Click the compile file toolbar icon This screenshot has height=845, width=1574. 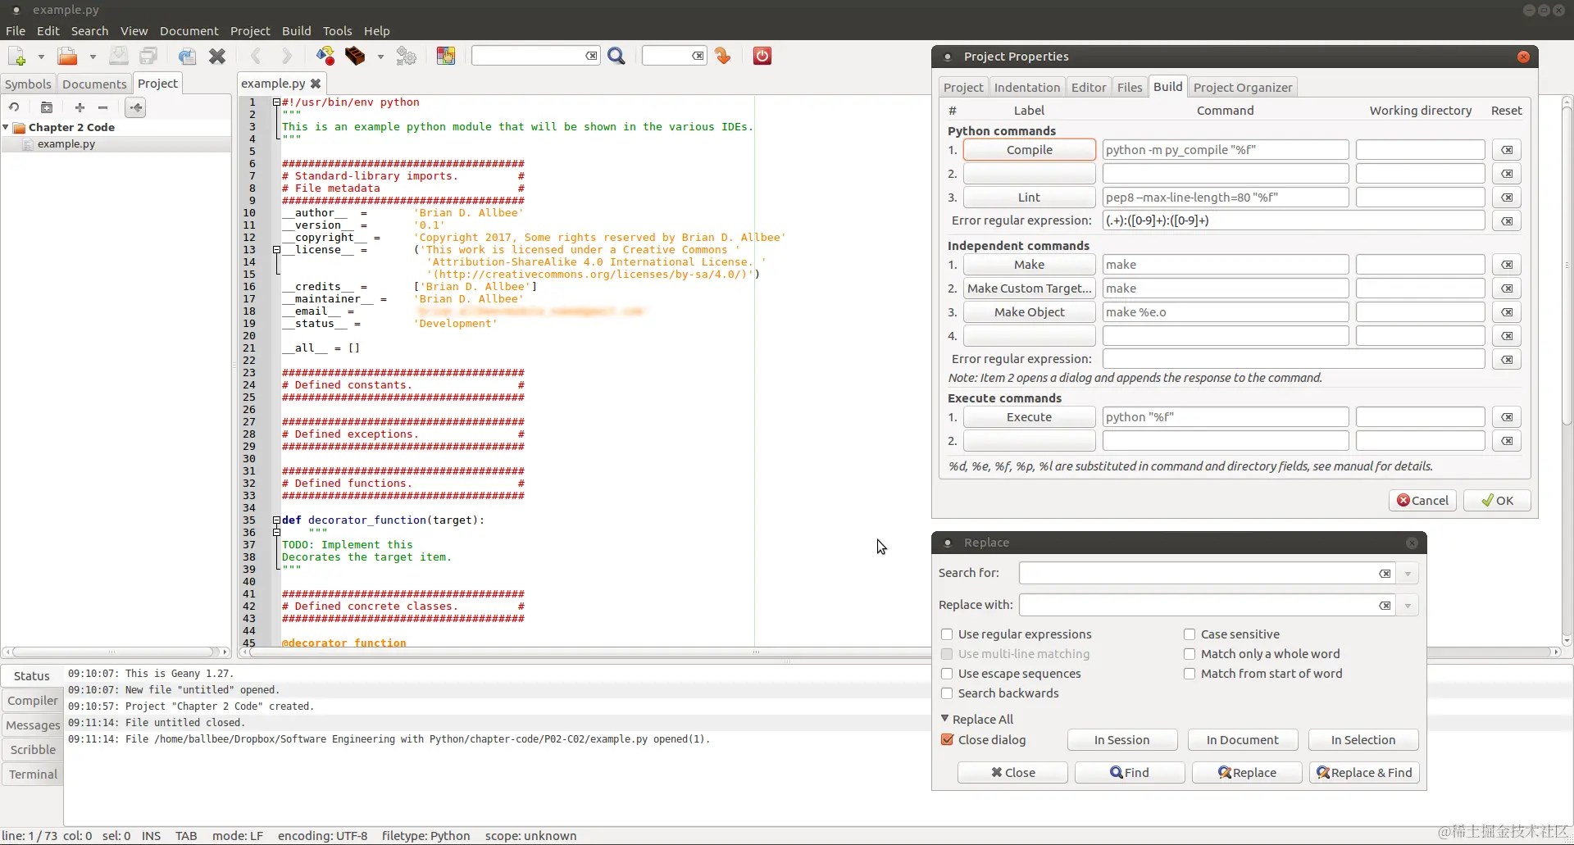point(325,56)
